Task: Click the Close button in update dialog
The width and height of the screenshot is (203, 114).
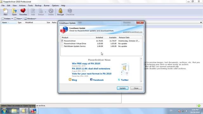Action: 136,88
